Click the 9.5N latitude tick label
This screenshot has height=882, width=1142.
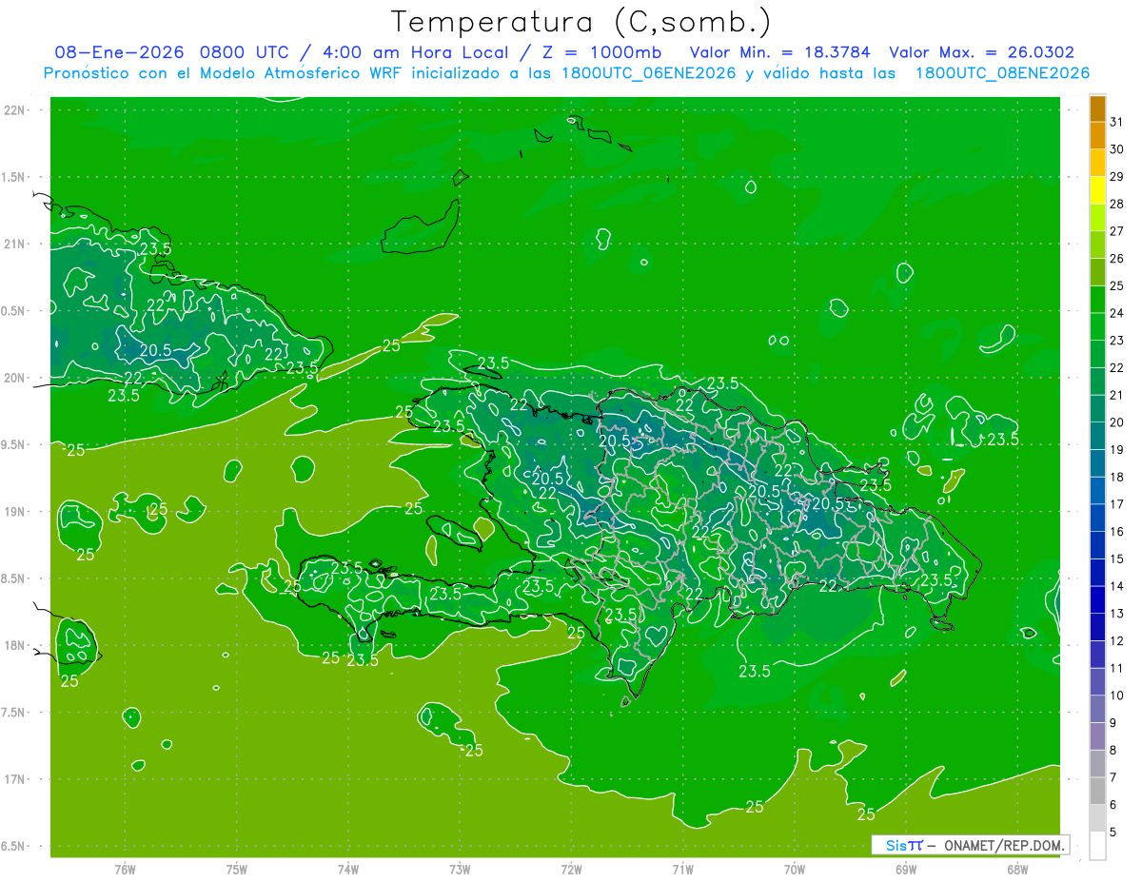pyautogui.click(x=14, y=444)
